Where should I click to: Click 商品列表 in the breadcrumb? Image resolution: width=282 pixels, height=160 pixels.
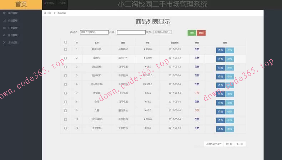62,13
